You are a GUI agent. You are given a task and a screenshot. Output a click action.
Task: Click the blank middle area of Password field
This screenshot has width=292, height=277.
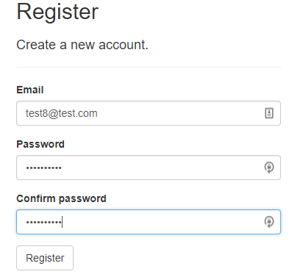[162, 168]
